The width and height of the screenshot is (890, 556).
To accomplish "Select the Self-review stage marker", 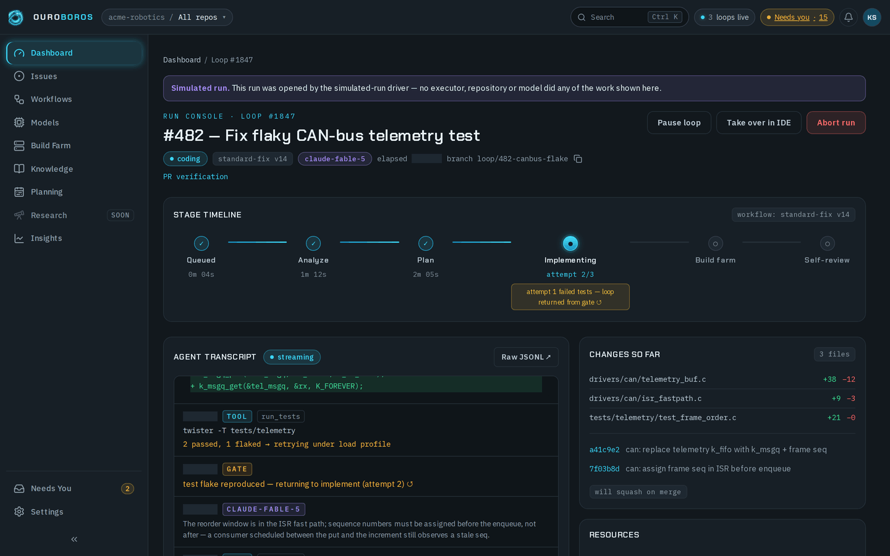I will click(828, 243).
